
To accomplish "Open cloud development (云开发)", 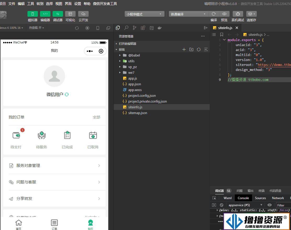I will coord(83,14).
